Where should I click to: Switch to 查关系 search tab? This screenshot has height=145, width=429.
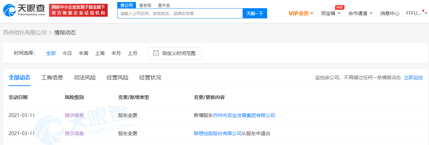pos(164,5)
